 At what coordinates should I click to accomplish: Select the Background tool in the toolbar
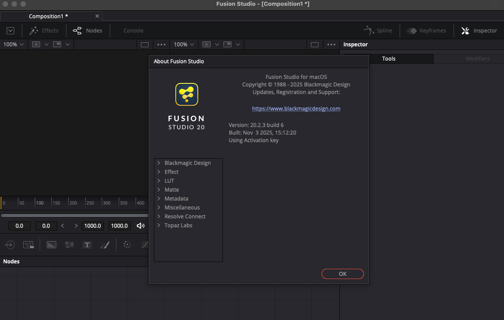click(51, 245)
